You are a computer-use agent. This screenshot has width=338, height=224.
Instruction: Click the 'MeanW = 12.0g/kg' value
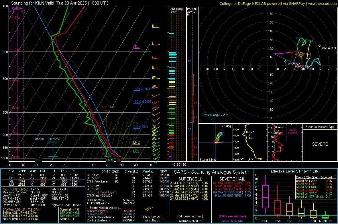click(x=15, y=192)
